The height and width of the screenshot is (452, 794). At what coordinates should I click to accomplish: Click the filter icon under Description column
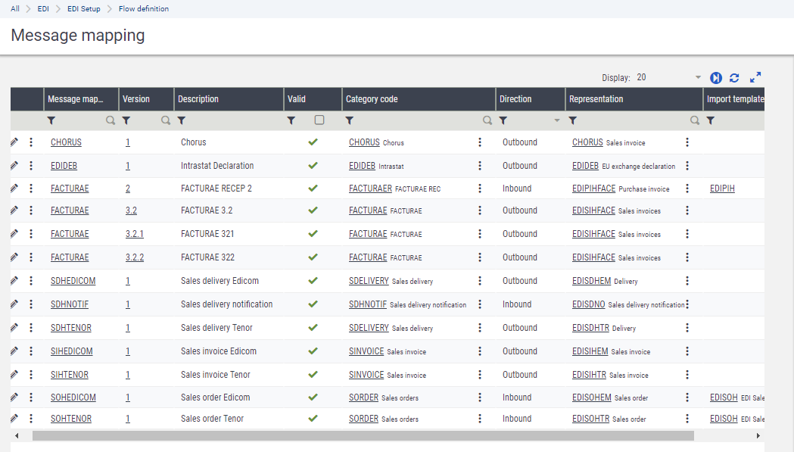tap(182, 120)
